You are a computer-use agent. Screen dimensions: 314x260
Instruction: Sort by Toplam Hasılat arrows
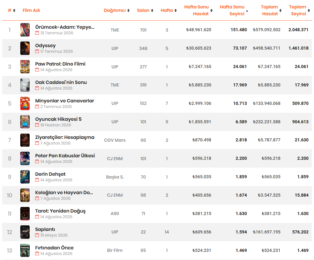pos(281,10)
